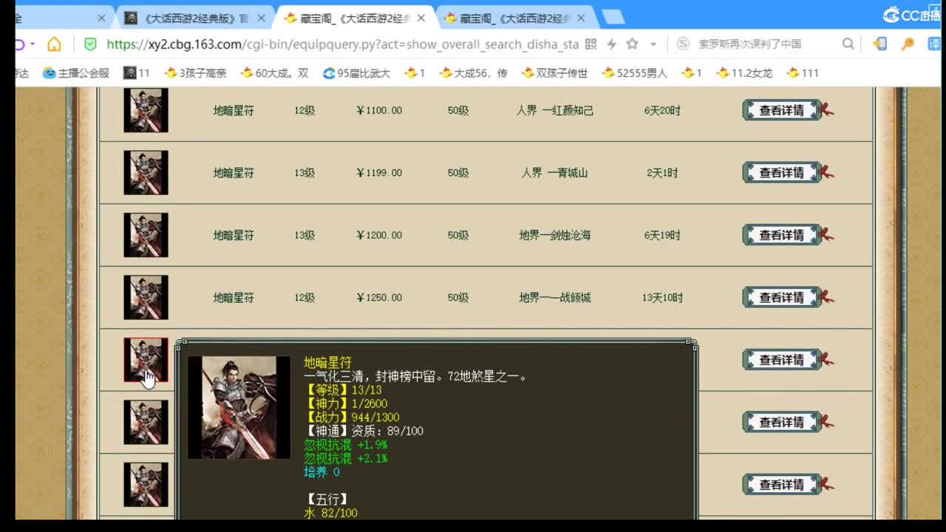Open the 3孩子高亲 bookmark
The width and height of the screenshot is (946, 532).
196,73
